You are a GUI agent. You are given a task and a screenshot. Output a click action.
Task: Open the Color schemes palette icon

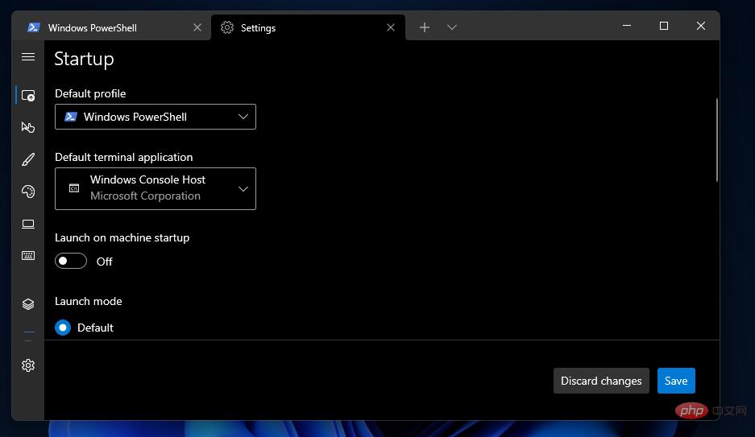click(28, 192)
